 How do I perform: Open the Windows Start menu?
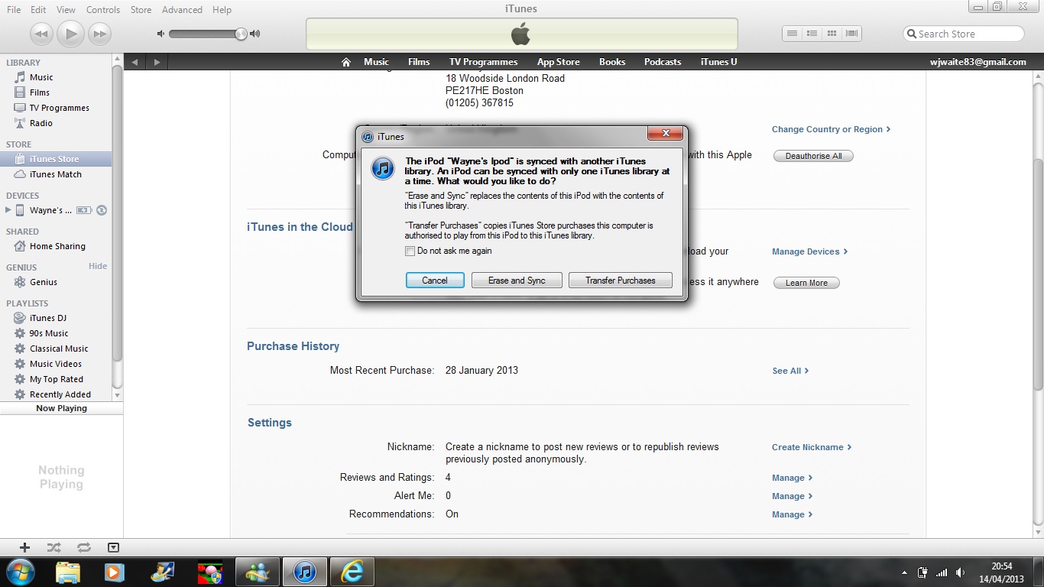point(19,571)
